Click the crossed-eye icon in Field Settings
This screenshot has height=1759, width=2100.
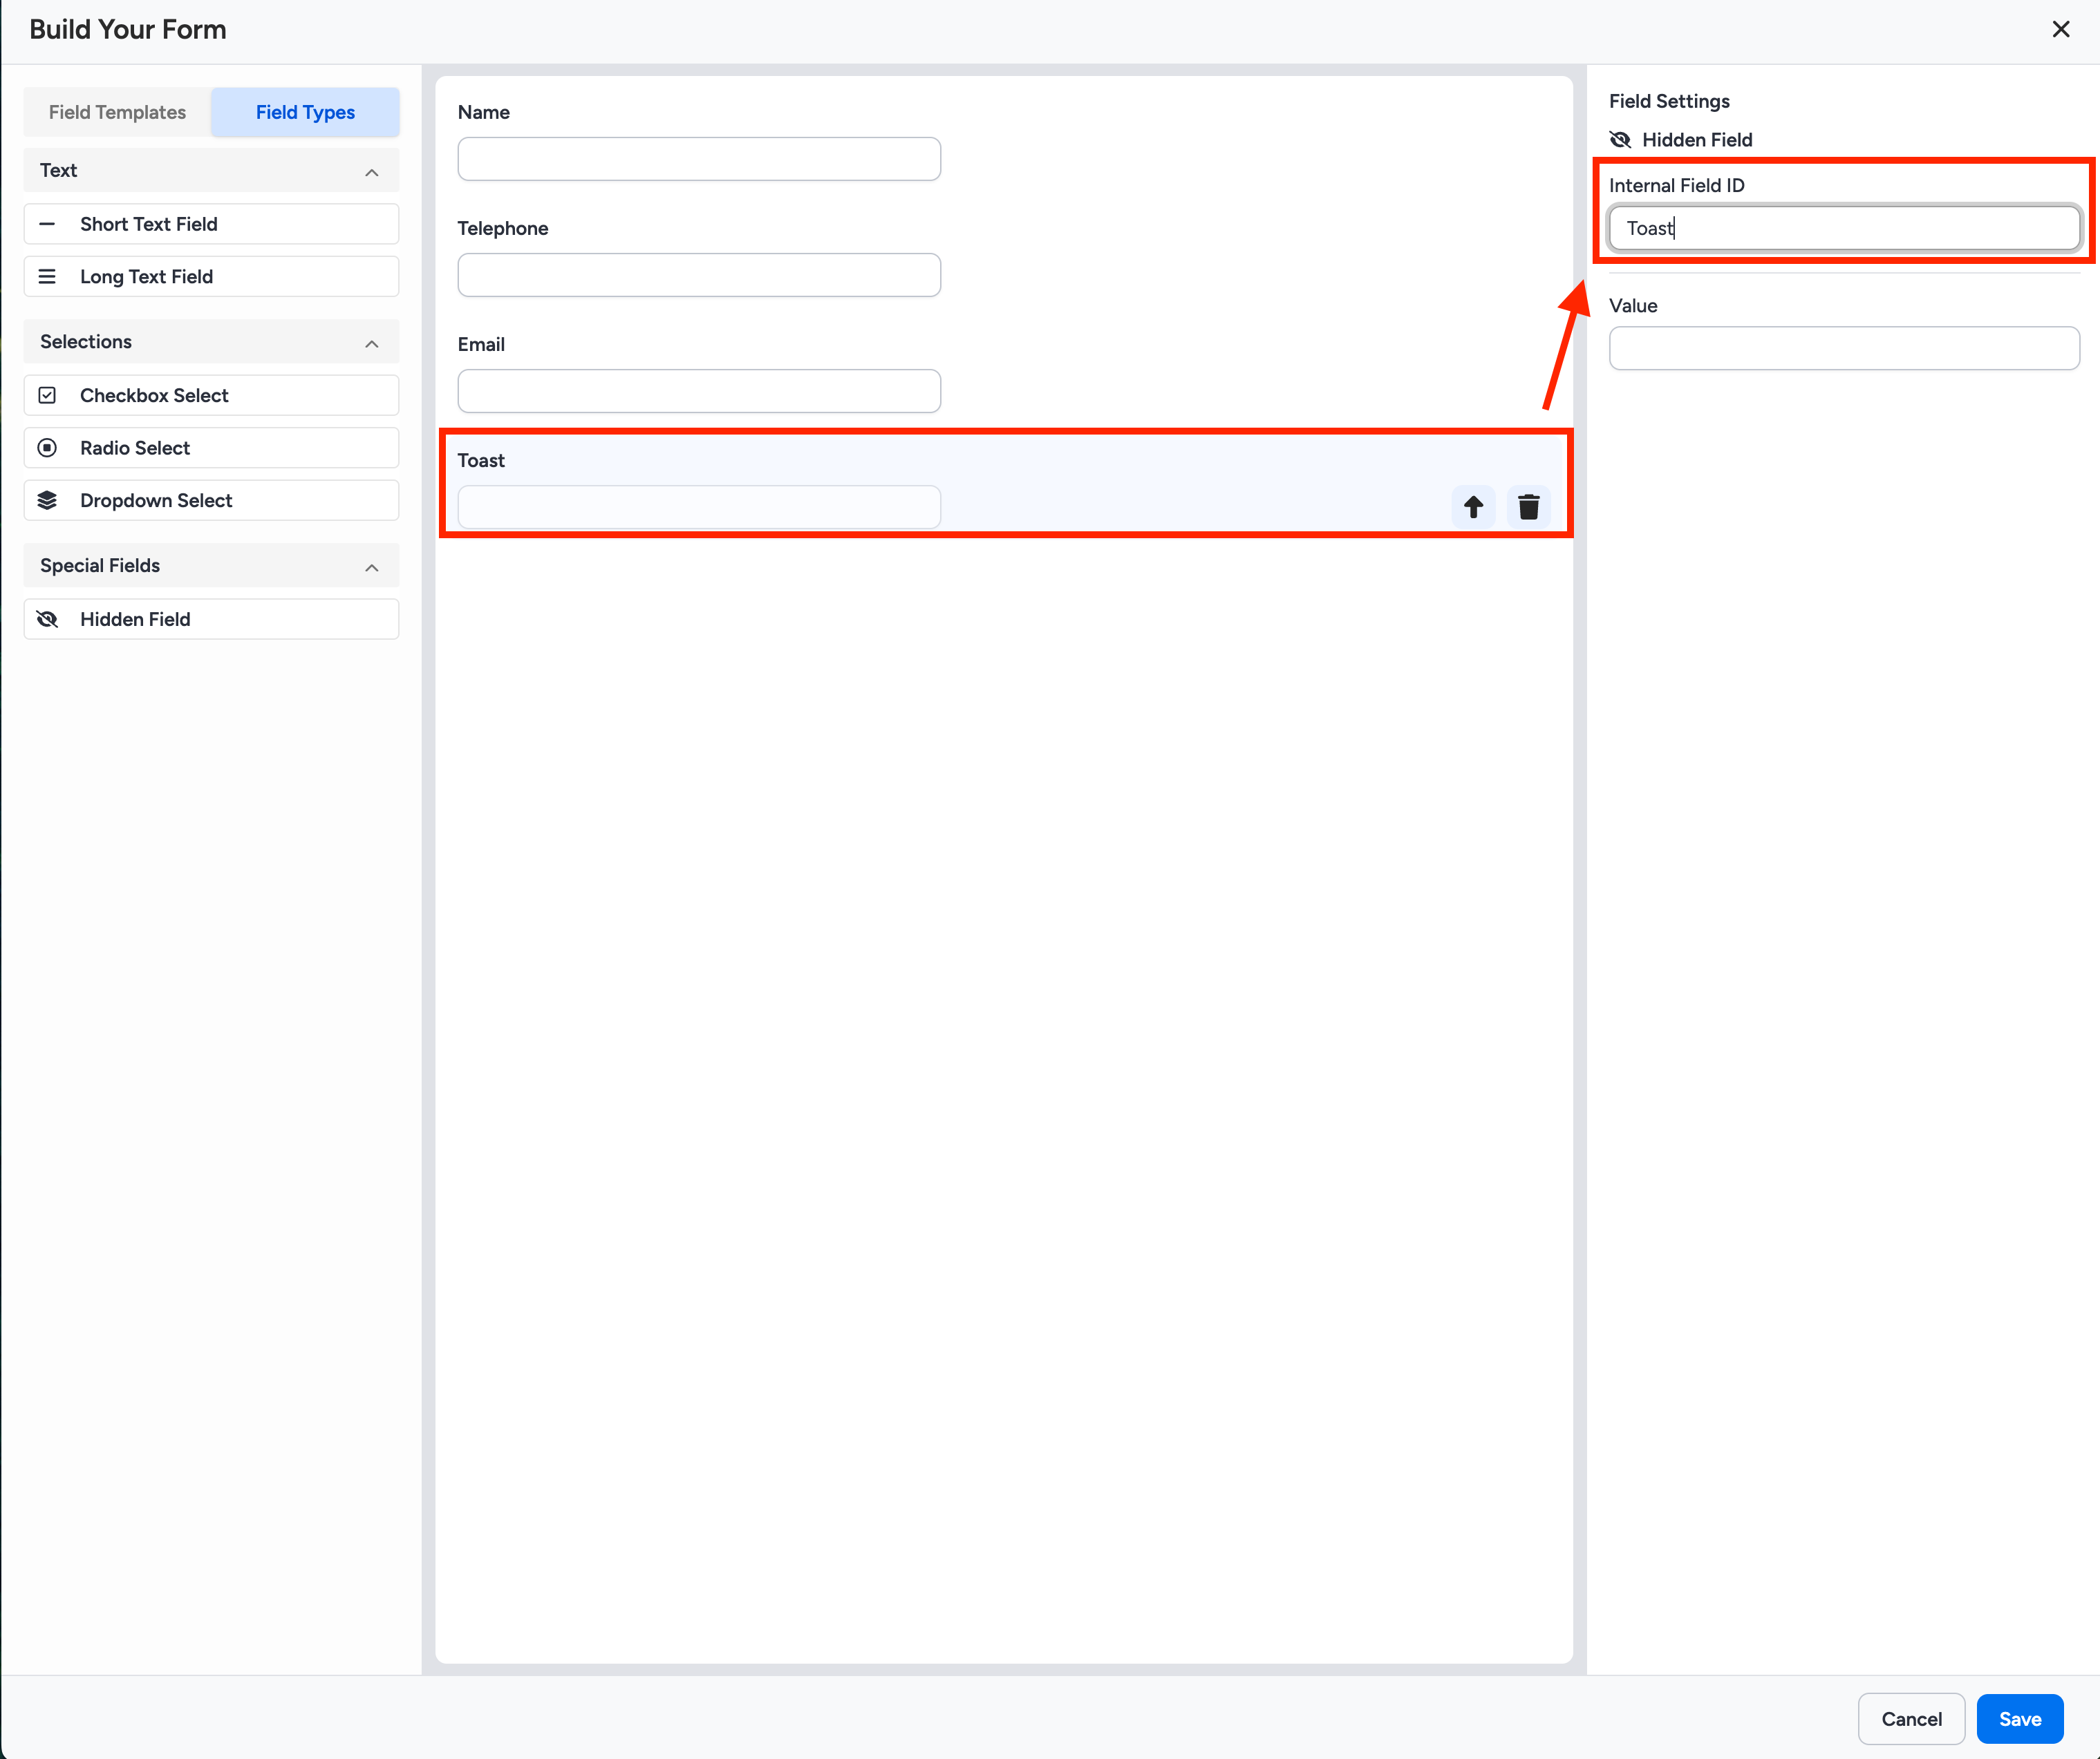(x=1620, y=140)
